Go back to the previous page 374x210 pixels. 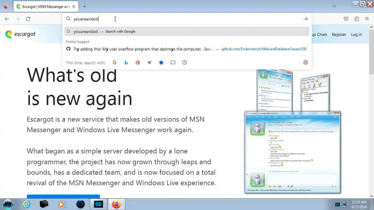click(7, 19)
